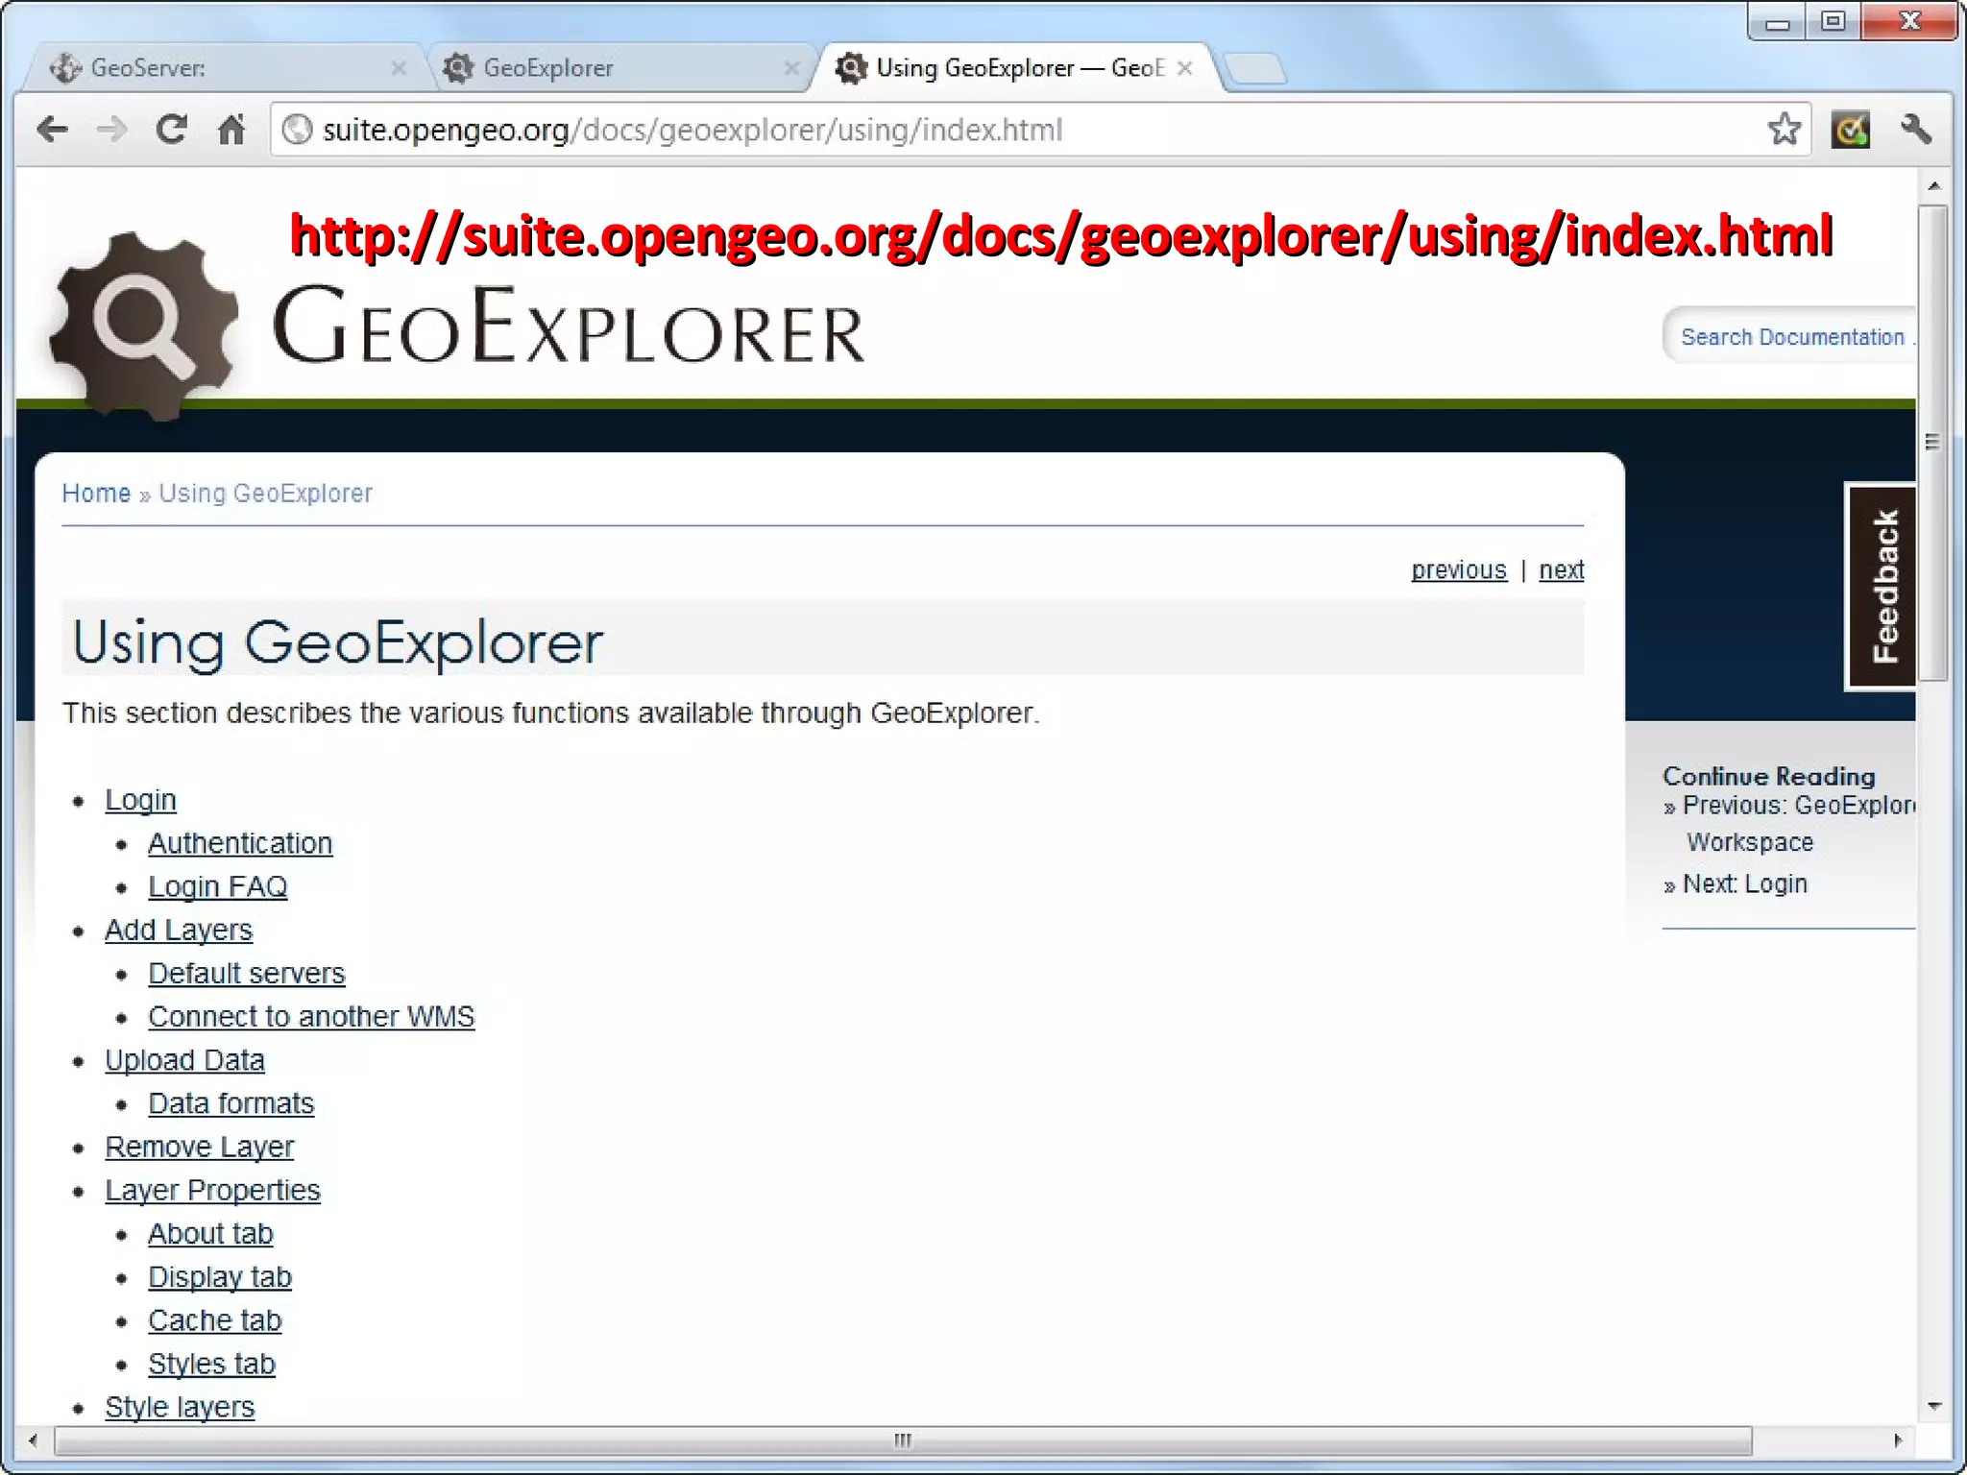Close the GeoServer tab
Image resolution: width=1967 pixels, height=1475 pixels.
(x=399, y=68)
